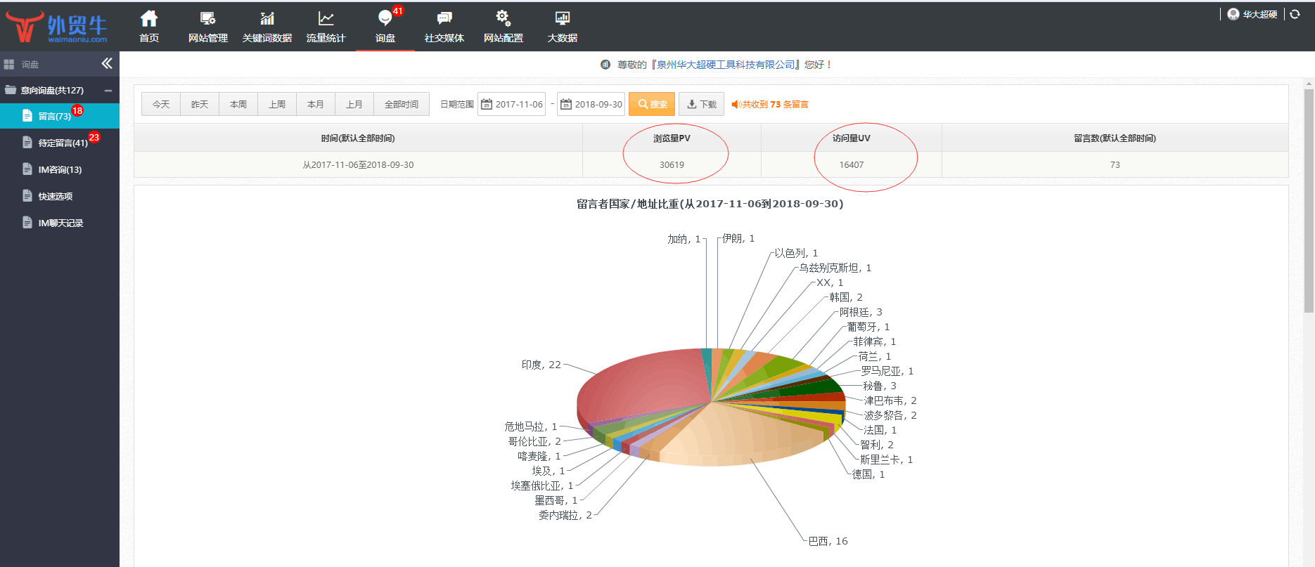
Task: Collapse the 意向询盘(共127) tree section
Action: (108, 91)
